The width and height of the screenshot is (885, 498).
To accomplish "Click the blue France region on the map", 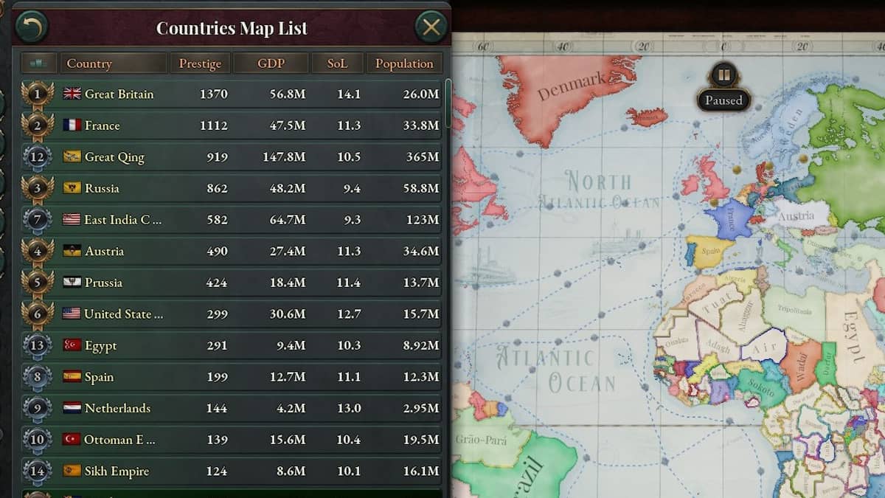I will (x=729, y=220).
